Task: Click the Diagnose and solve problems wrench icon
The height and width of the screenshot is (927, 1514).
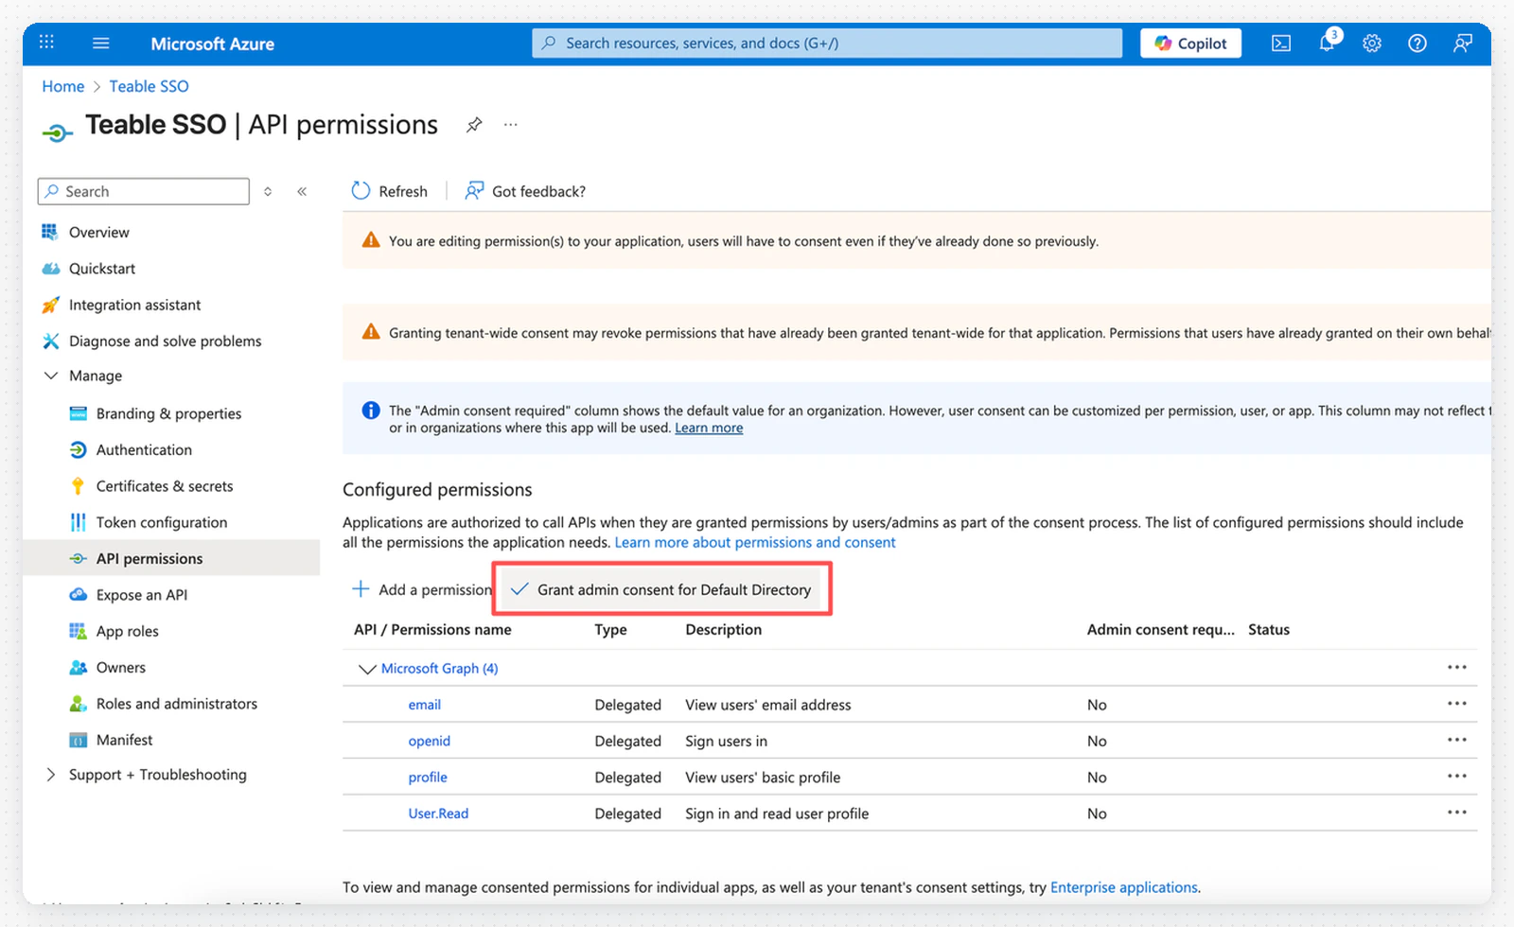Action: 50,341
